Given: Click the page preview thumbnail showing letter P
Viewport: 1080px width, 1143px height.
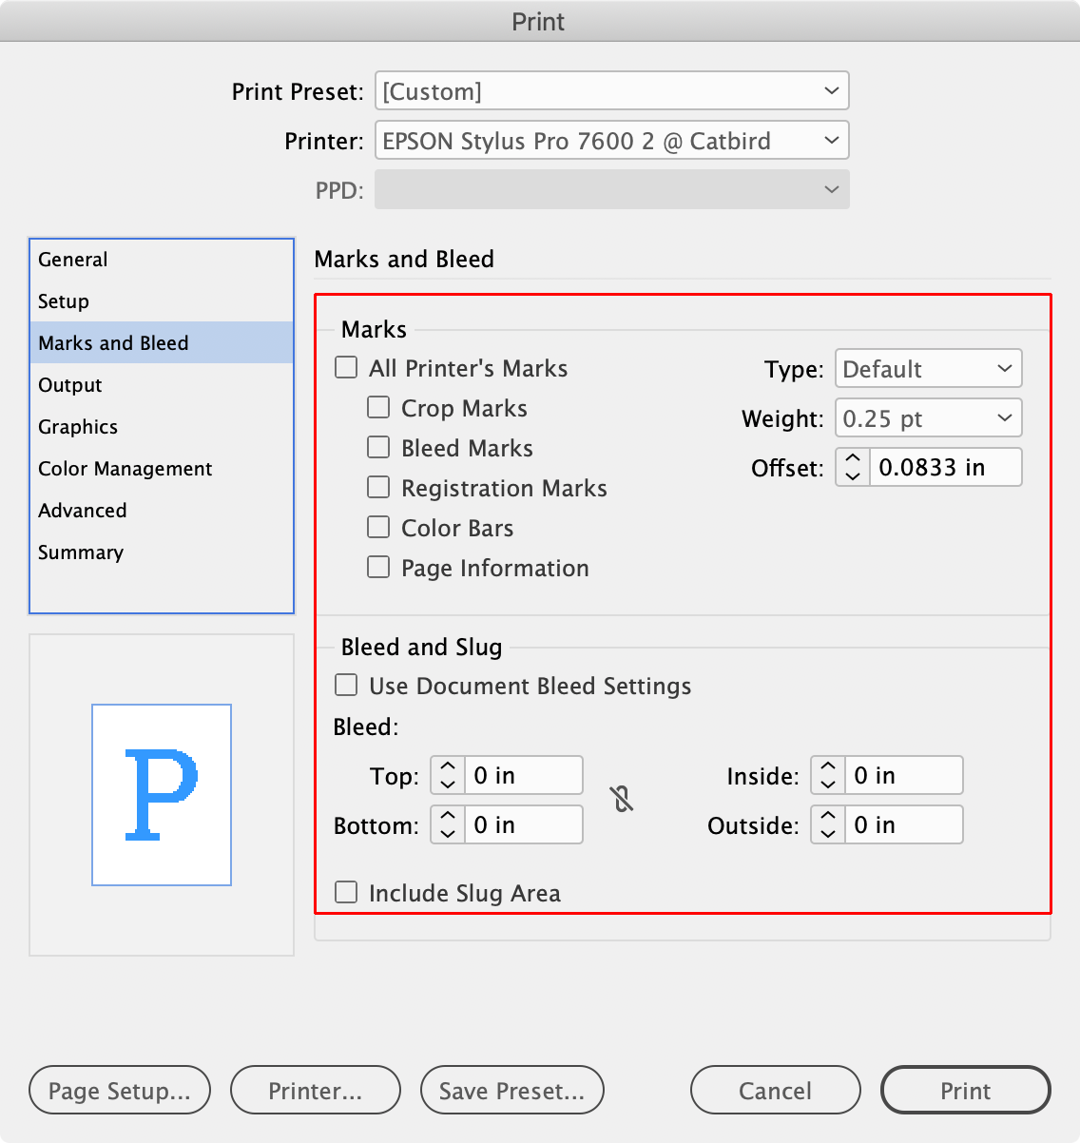Looking at the screenshot, I should [161, 795].
